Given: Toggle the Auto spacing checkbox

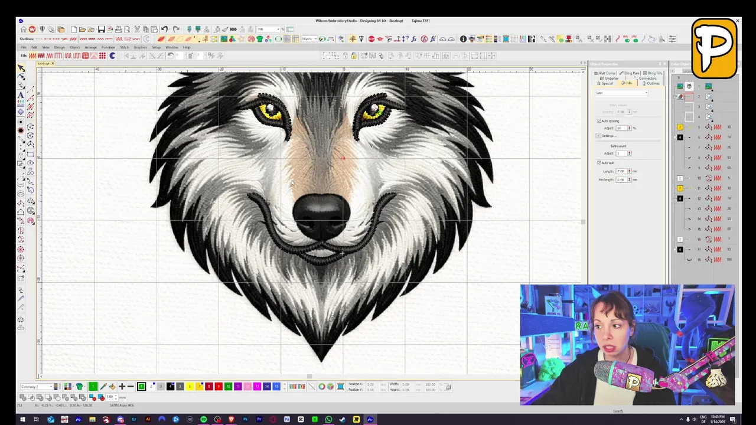Looking at the screenshot, I should click(599, 121).
